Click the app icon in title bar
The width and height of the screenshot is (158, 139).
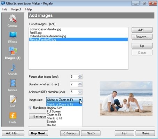3,3
